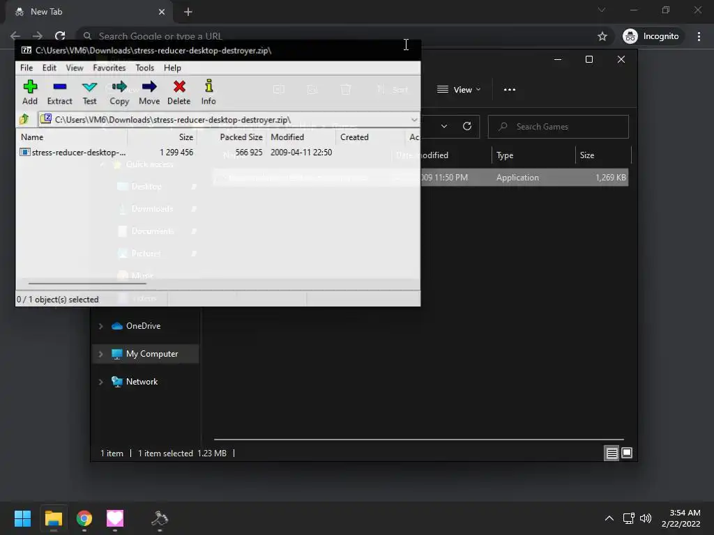The width and height of the screenshot is (714, 535).
Task: Sort Explorer by the Size column
Action: click(x=603, y=155)
